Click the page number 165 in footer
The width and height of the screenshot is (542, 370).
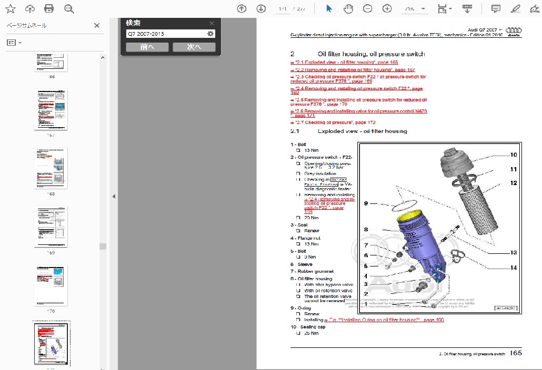[x=516, y=353]
